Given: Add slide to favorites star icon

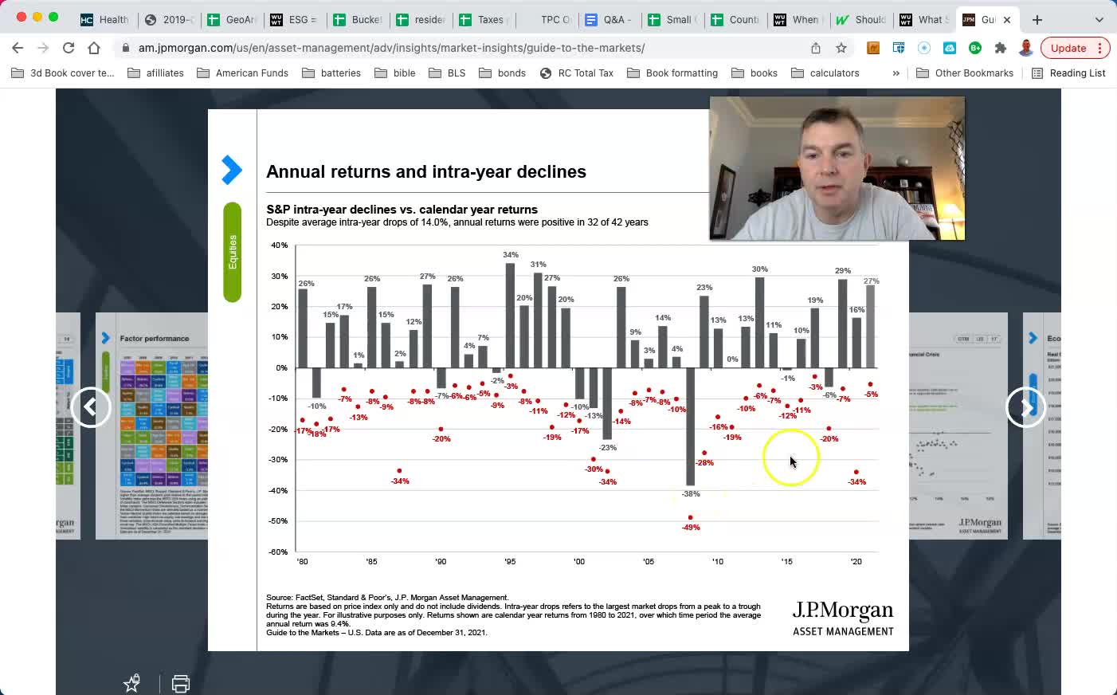Looking at the screenshot, I should 132,683.
